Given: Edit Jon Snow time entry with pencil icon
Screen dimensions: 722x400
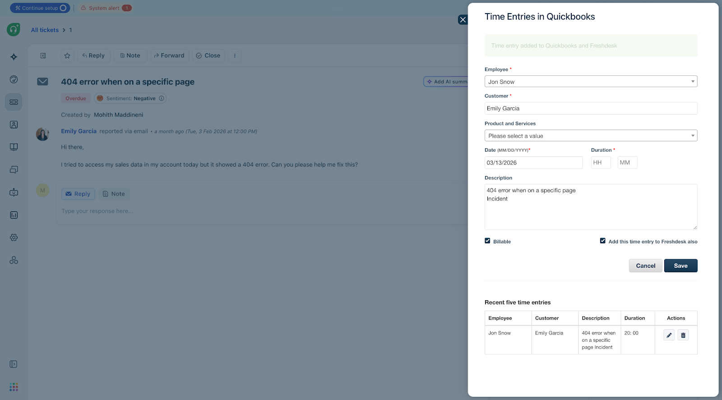Looking at the screenshot, I should coord(669,335).
